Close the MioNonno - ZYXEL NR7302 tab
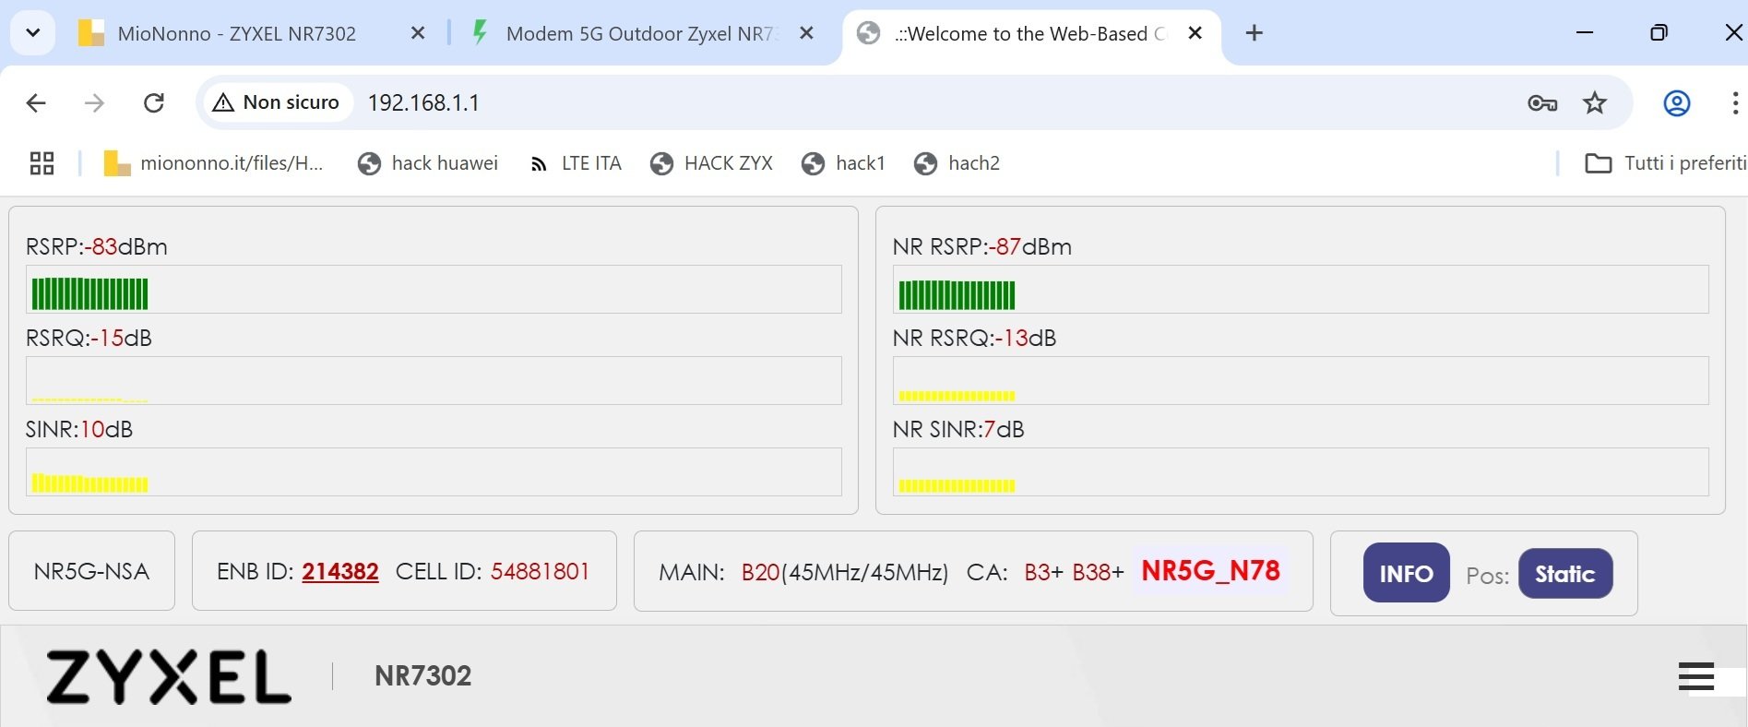 coord(418,33)
